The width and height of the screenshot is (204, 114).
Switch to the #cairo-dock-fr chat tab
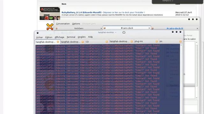175,28
